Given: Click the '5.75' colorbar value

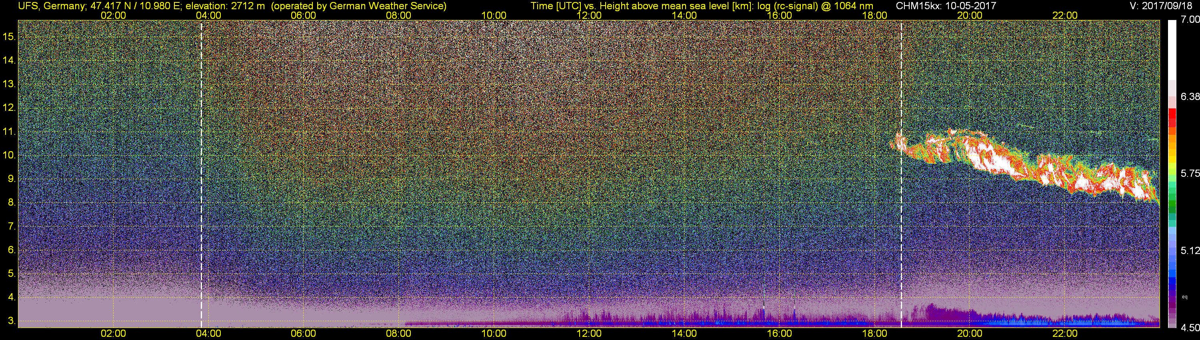Looking at the screenshot, I should pos(1191,173).
